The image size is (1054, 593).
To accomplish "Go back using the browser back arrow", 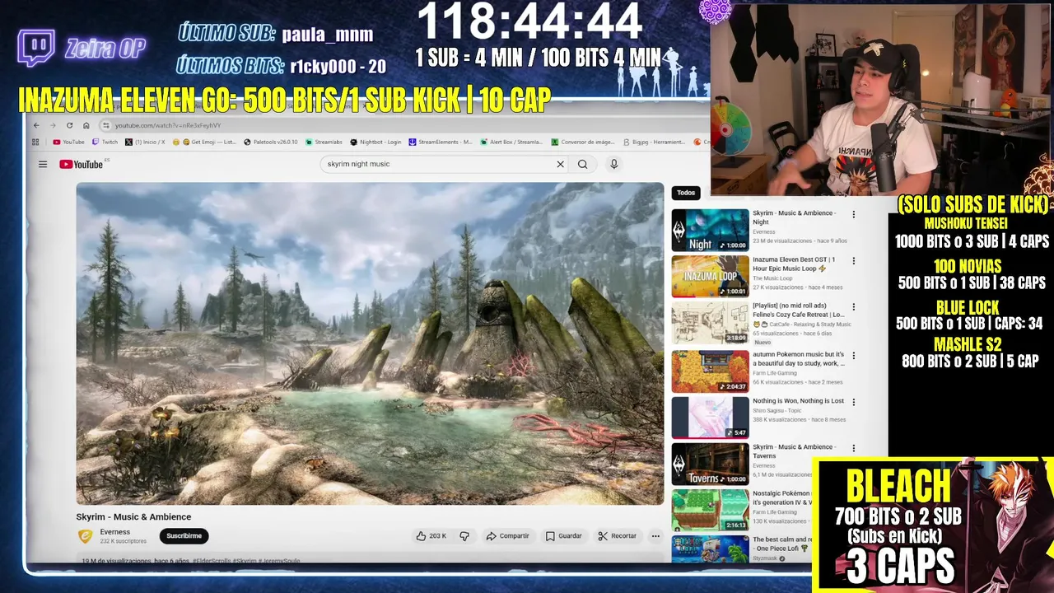I will coord(36,125).
